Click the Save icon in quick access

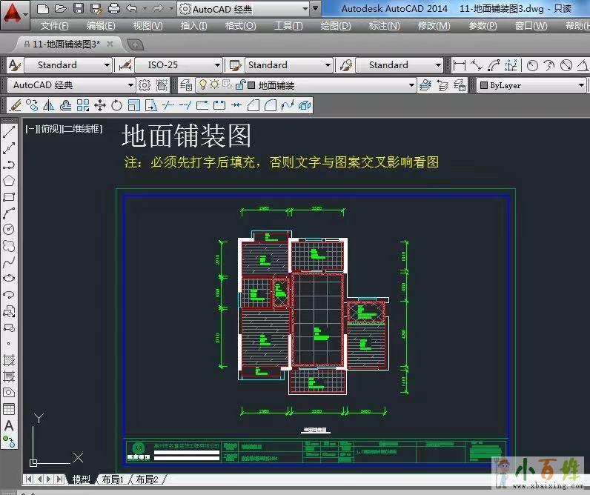coord(78,9)
